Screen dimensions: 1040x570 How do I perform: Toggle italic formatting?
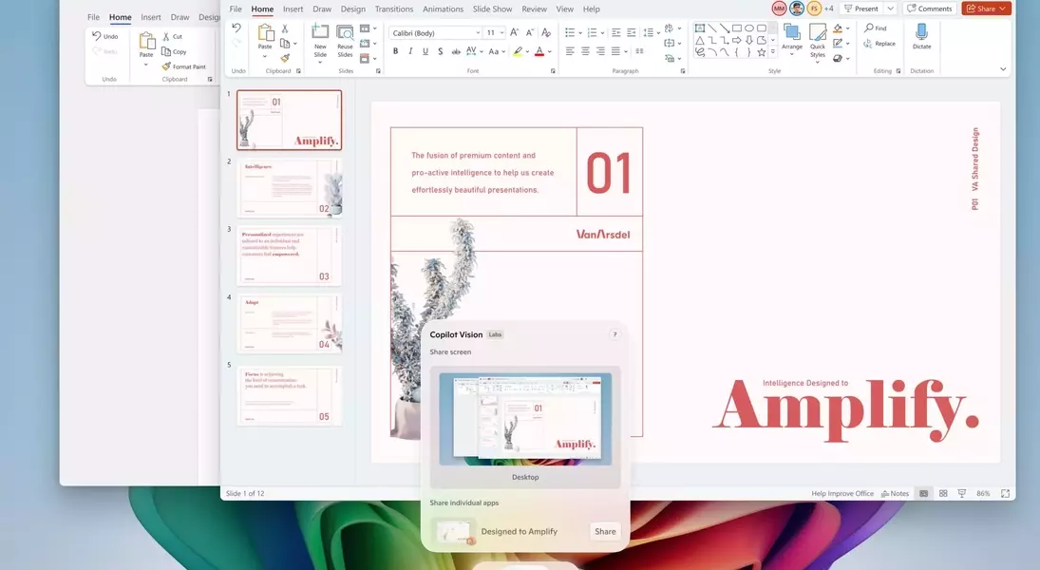click(x=409, y=50)
